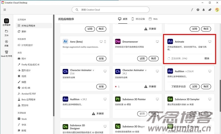Click the Aero (Beta) app icon

click(x=66, y=41)
